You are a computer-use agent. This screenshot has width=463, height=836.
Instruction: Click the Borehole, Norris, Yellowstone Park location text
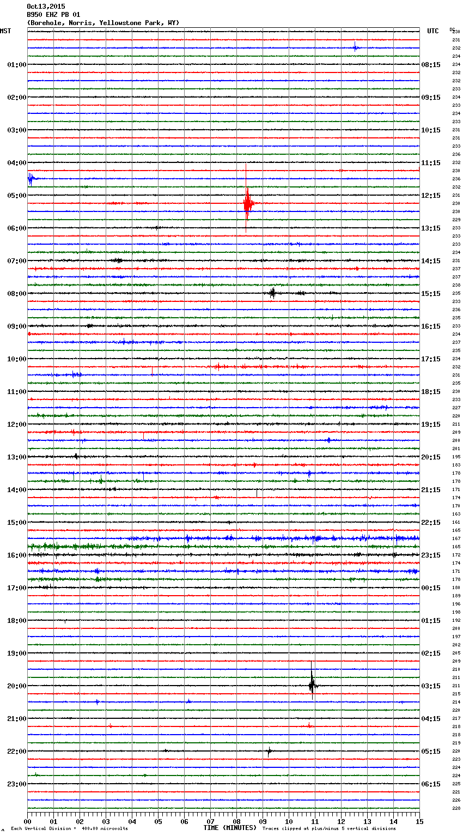[x=103, y=23]
